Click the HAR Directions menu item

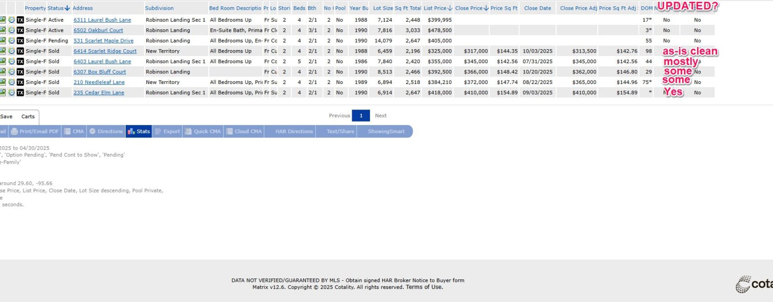click(x=294, y=131)
